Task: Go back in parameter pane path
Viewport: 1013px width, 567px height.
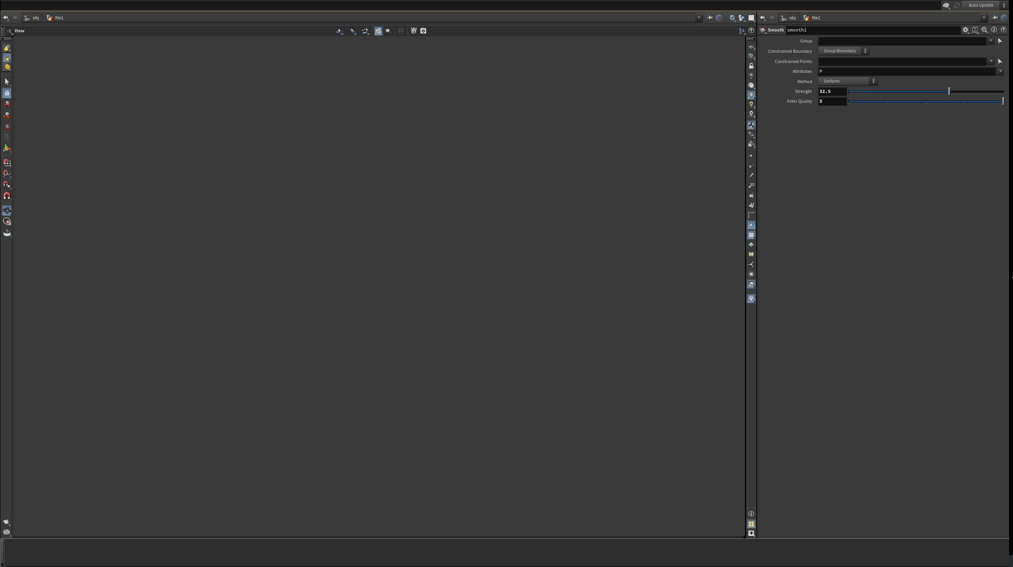Action: (762, 18)
